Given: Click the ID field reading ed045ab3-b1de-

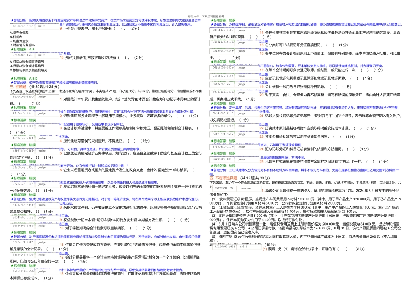Looking at the screenshot, I should 23,218.
